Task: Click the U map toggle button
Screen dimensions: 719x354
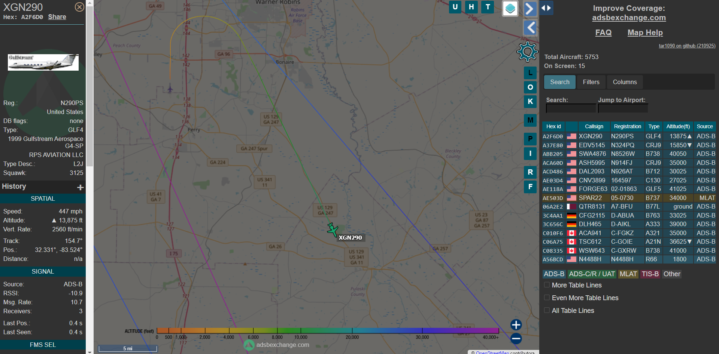Action: point(455,7)
